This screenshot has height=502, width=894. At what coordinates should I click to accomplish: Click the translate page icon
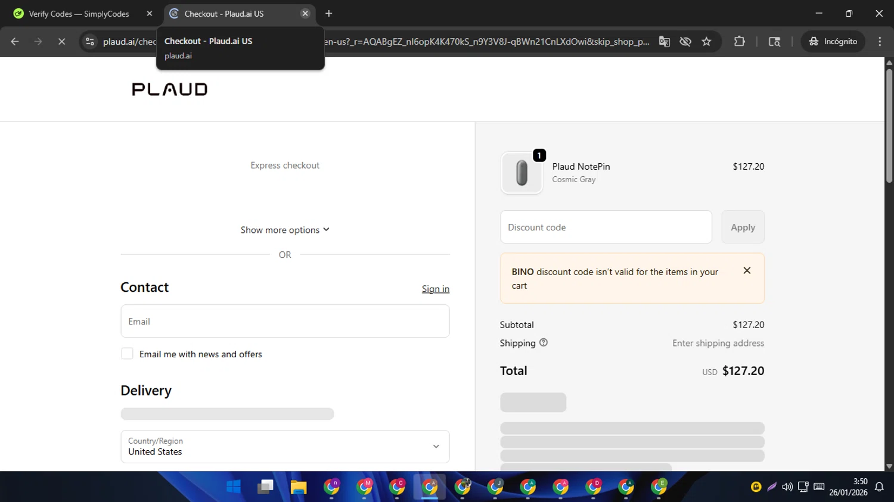point(664,42)
